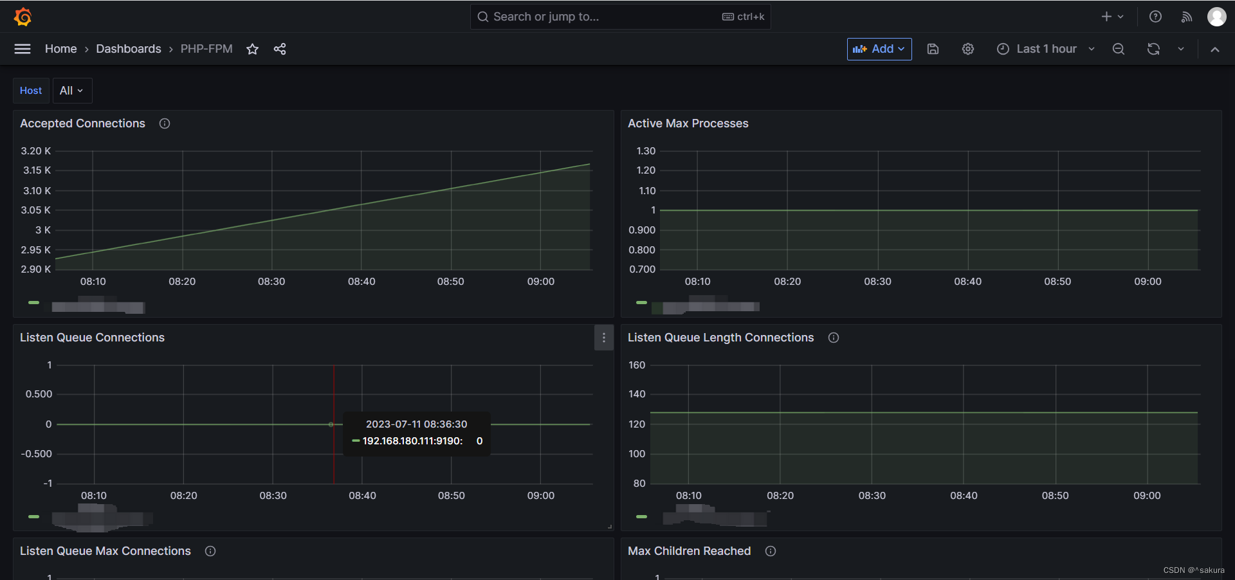Save dashboard with the floppy disk icon

pyautogui.click(x=933, y=49)
